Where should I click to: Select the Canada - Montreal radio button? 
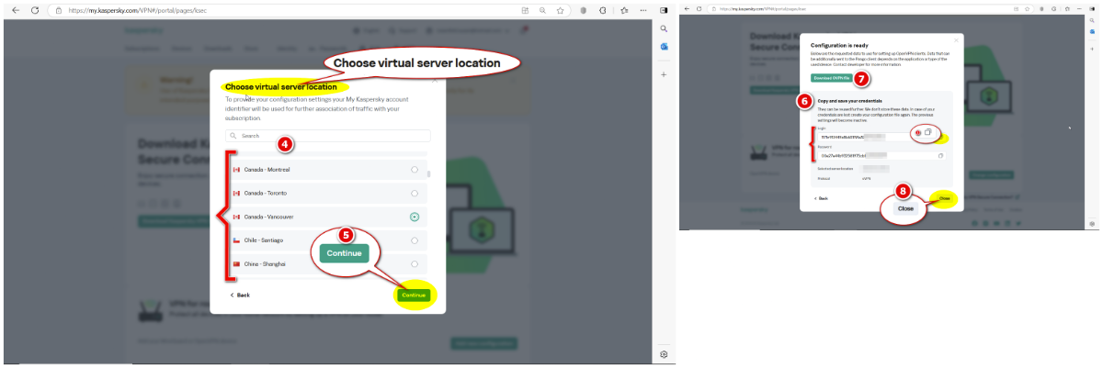click(415, 170)
